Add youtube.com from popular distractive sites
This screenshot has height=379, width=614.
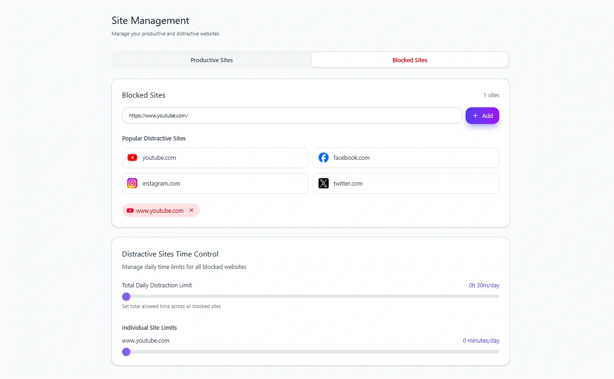(x=215, y=157)
